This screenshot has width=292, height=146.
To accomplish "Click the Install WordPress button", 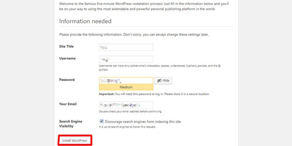I will tap(75, 141).
